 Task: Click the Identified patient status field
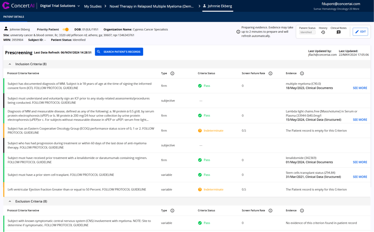pos(307,33)
